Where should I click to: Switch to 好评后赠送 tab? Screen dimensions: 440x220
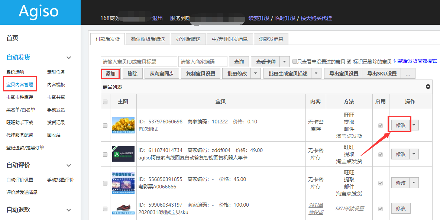[x=188, y=39]
